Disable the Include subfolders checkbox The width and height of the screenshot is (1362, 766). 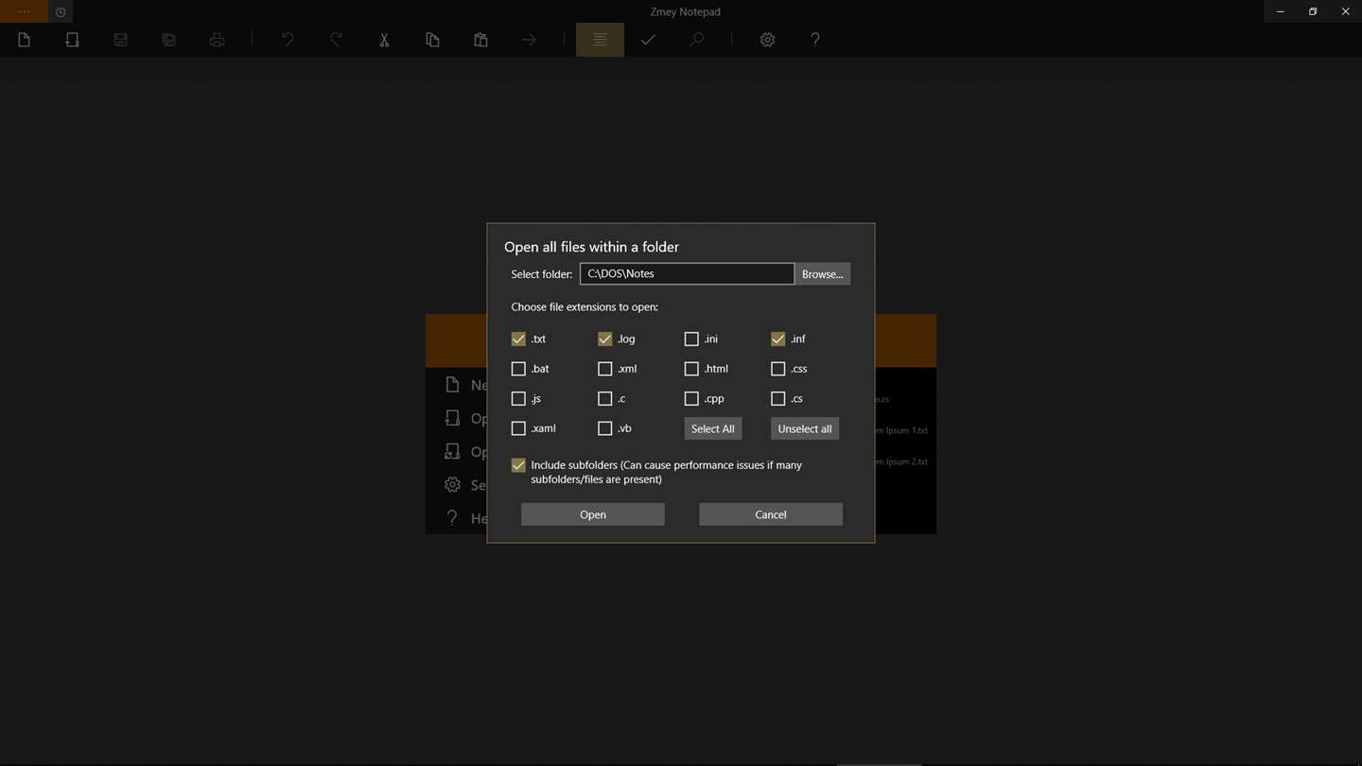[x=518, y=465]
